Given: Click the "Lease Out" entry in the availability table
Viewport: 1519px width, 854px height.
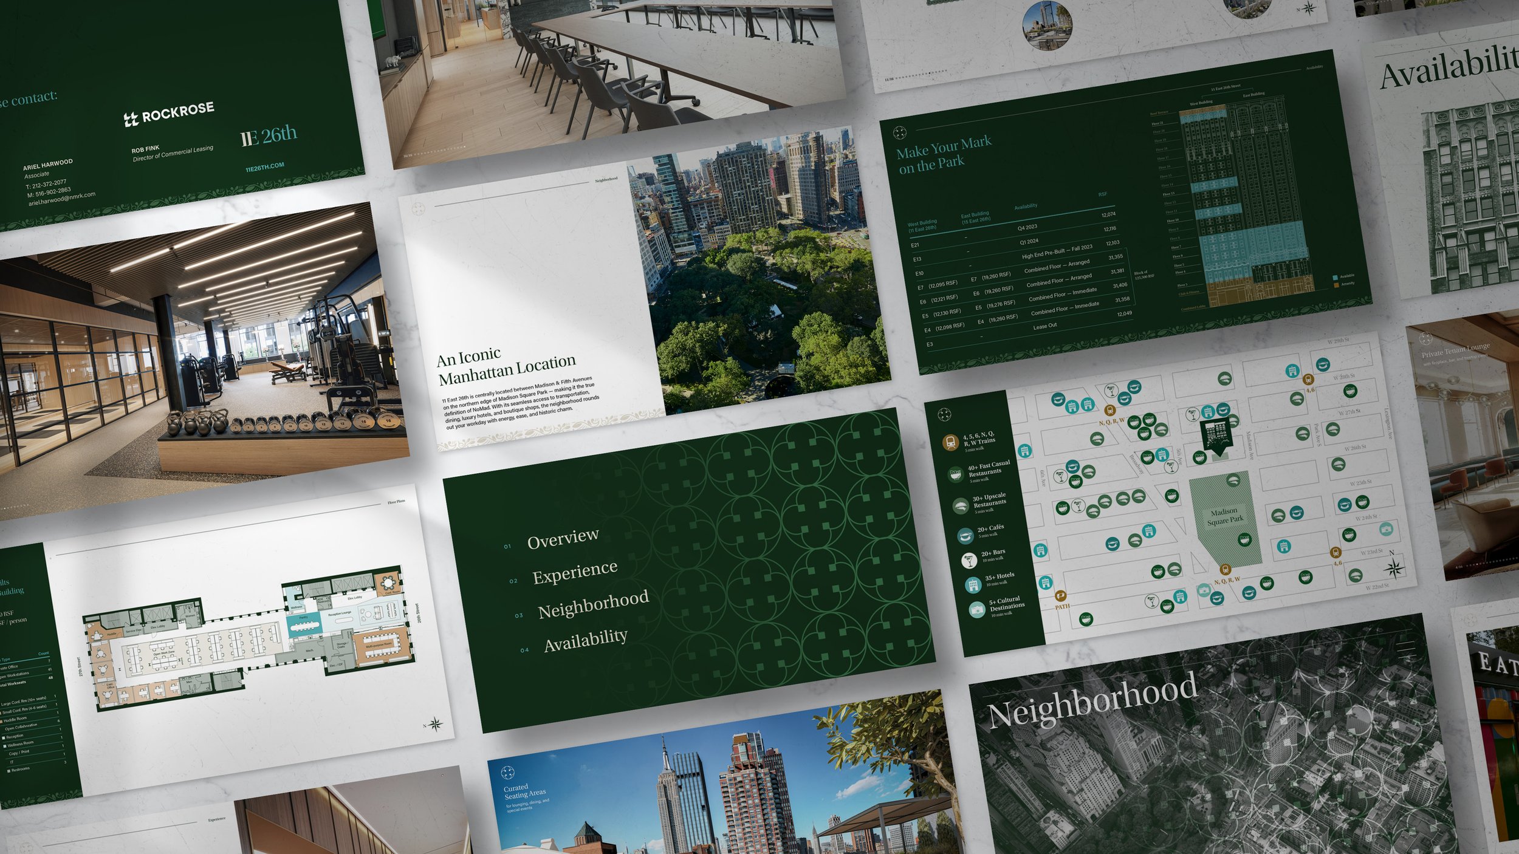Looking at the screenshot, I should click(x=1045, y=326).
